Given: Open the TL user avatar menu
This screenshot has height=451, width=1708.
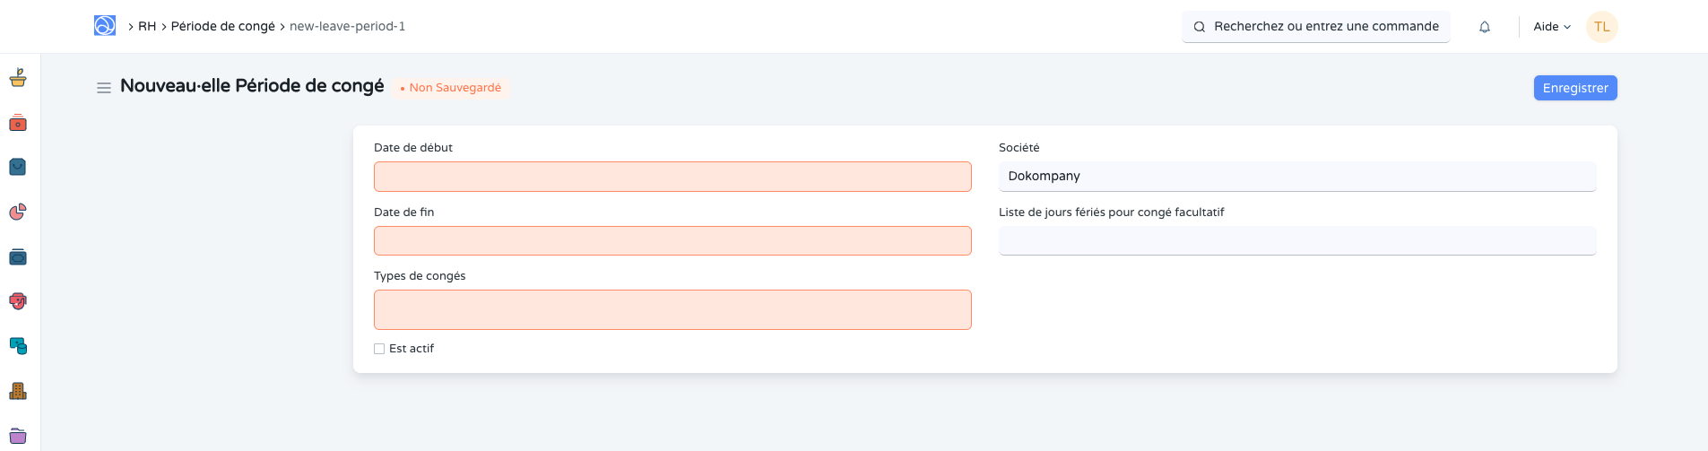Looking at the screenshot, I should [x=1601, y=27].
